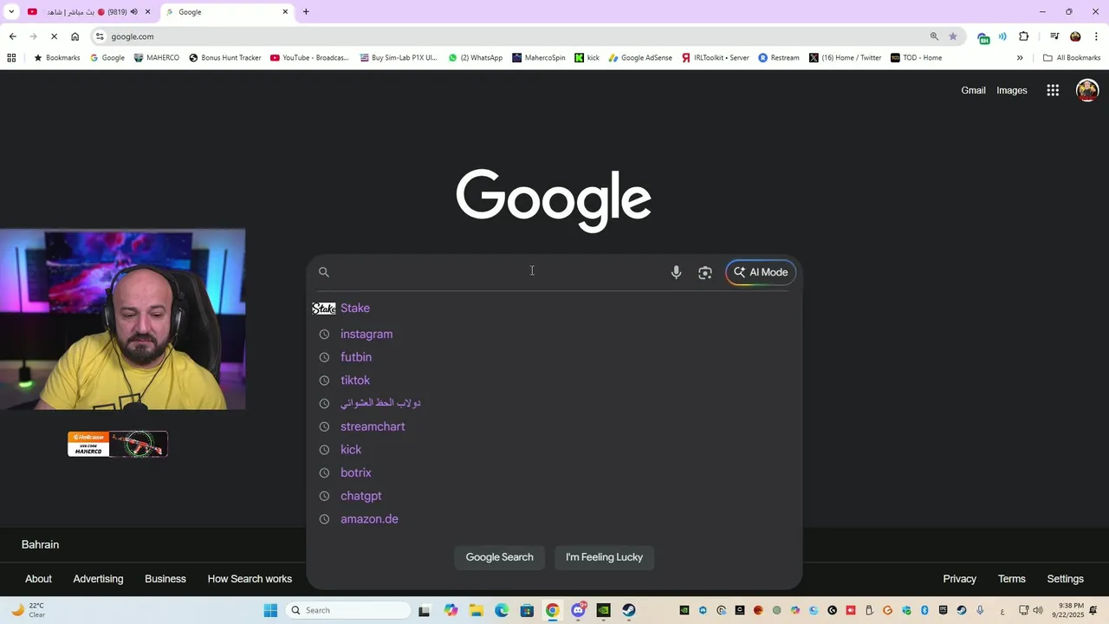
Task: Open the bookmarks apps grid shortcut
Action: pos(11,58)
